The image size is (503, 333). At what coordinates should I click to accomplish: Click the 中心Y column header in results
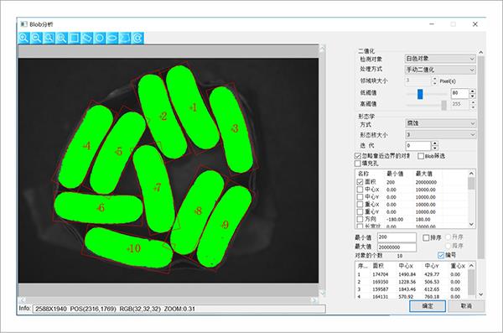click(432, 266)
